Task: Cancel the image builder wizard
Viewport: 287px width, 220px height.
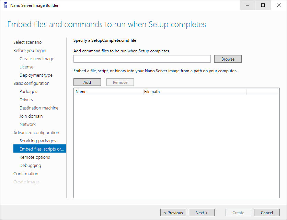Action: coord(267,212)
